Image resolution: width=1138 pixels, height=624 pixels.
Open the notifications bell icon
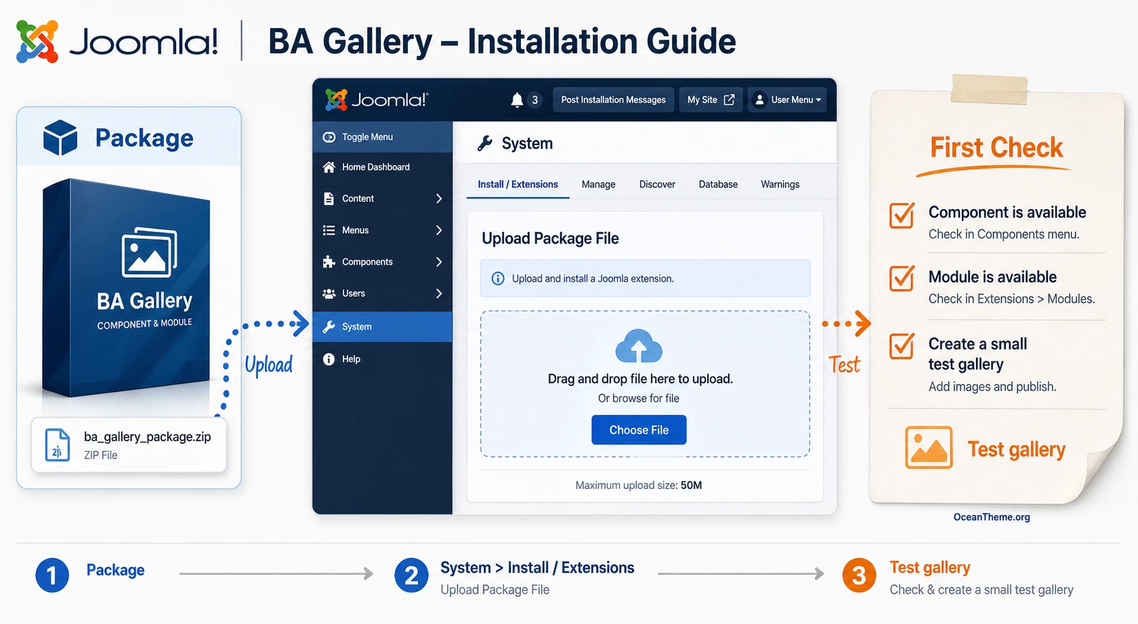tap(517, 100)
